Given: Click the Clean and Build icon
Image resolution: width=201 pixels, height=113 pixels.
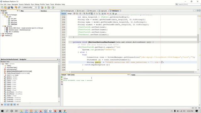Looking at the screenshot, I should click(x=42, y=8).
